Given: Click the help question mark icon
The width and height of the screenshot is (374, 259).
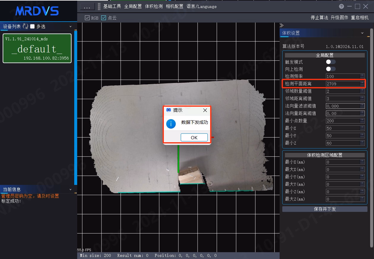Looking at the screenshot, I should click(x=342, y=7).
